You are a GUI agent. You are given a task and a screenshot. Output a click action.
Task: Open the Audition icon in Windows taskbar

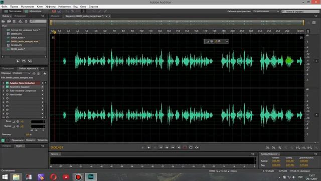[x=91, y=176]
